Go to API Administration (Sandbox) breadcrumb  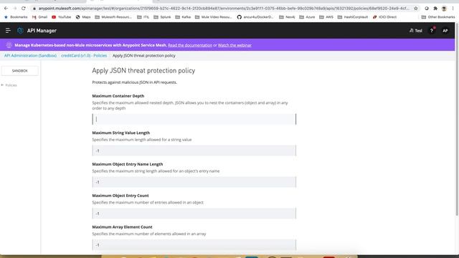(30, 56)
